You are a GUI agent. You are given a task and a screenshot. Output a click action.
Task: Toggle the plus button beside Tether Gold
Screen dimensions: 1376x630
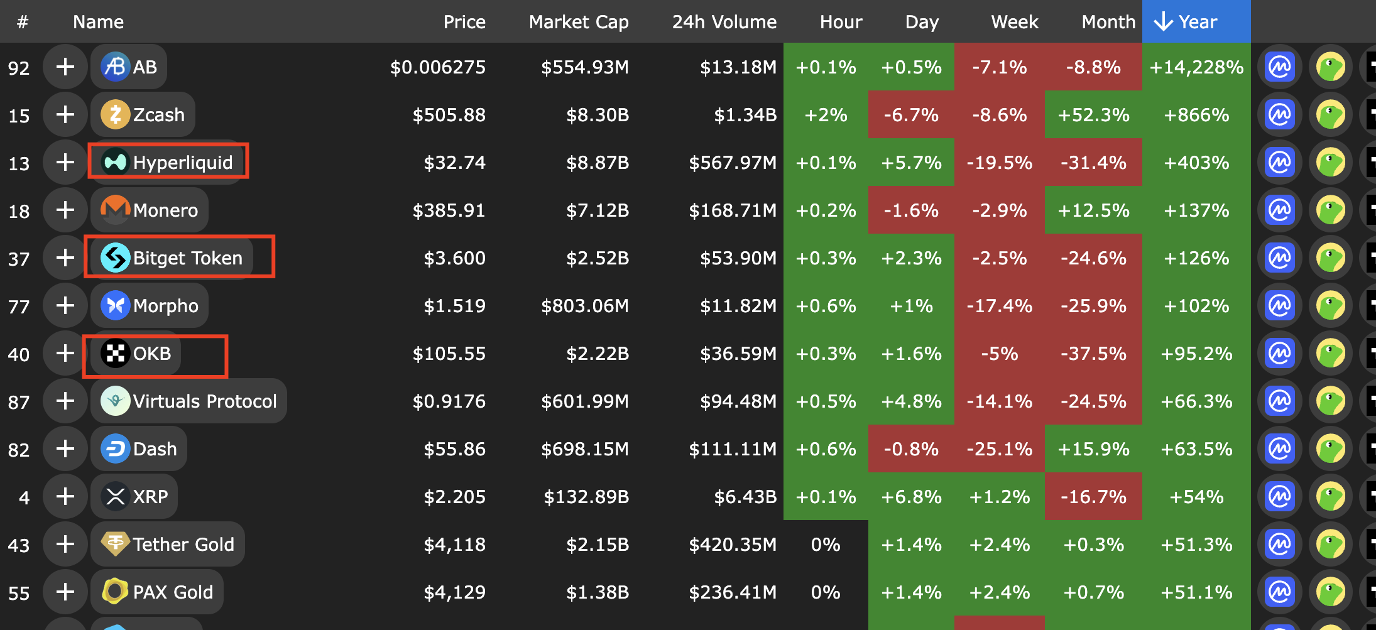click(x=65, y=544)
